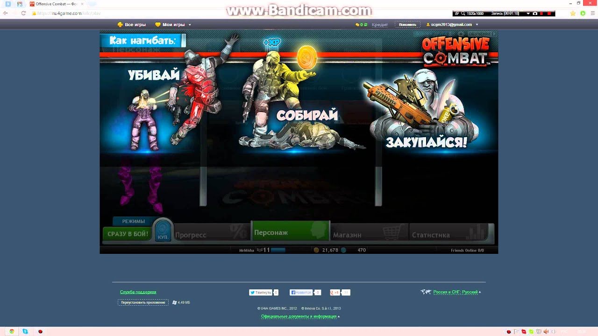Close the Offensive Combat browser tab
The image size is (598, 336).
coord(82,4)
